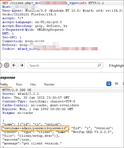Click the Pragma no-cache header
Viewport: 124px width, 148px height.
(18, 113)
